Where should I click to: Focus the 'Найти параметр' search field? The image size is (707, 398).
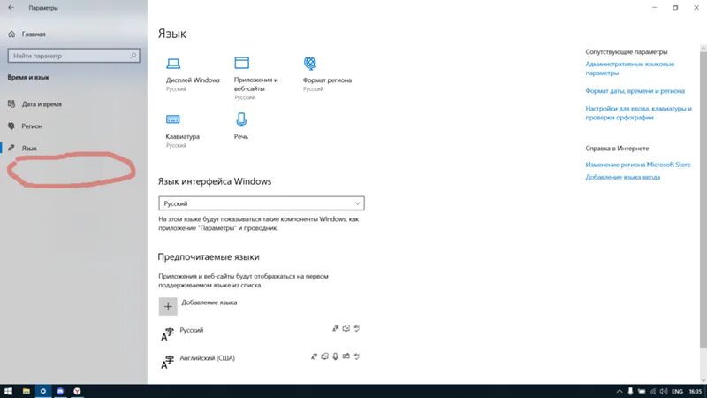pyautogui.click(x=73, y=56)
